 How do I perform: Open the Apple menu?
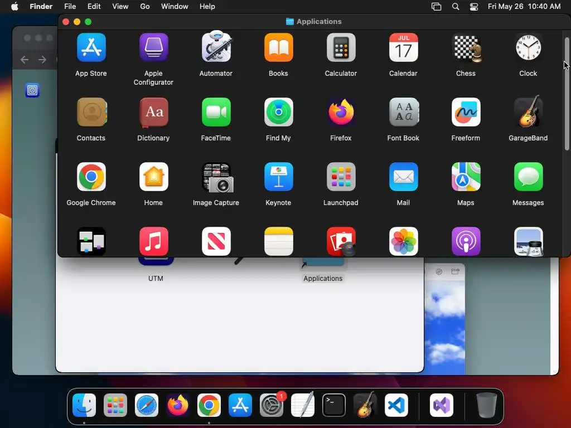(x=14, y=7)
